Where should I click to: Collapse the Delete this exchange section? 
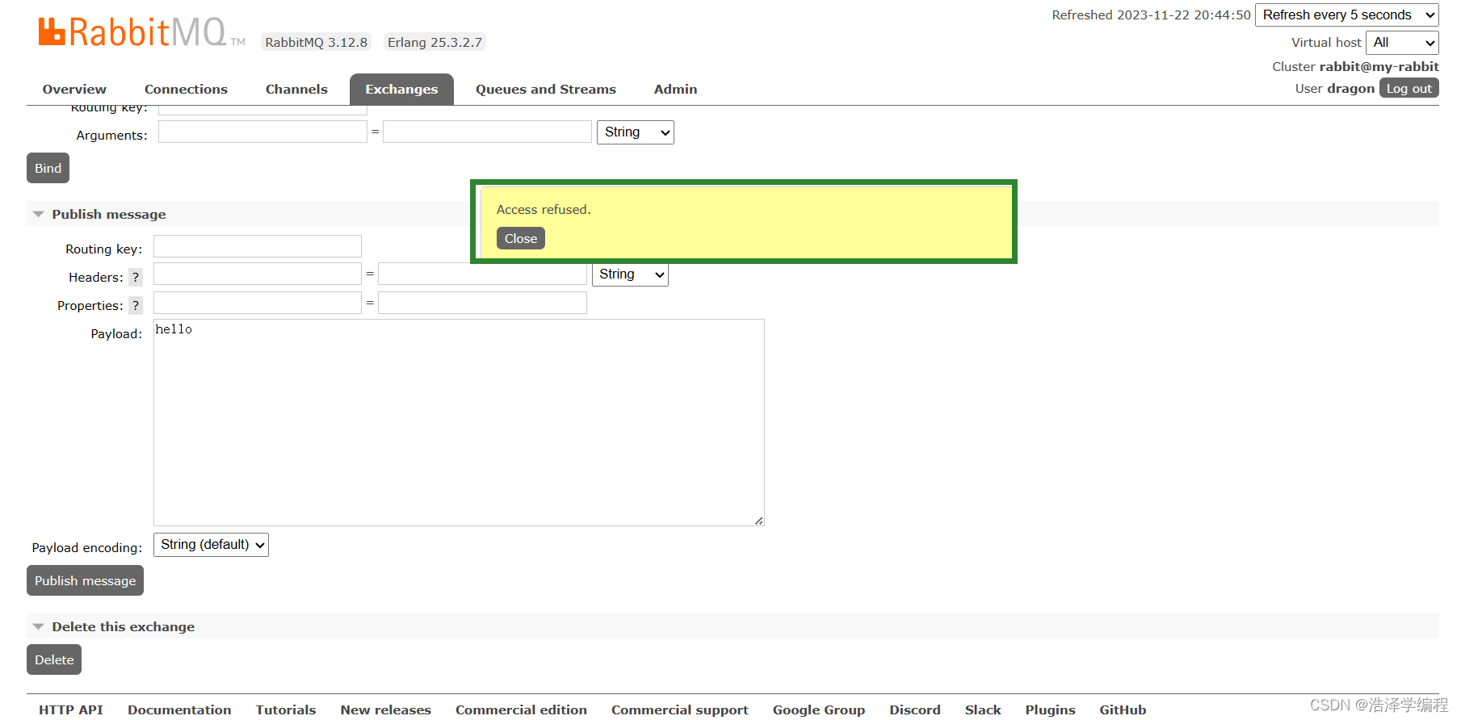tap(115, 626)
